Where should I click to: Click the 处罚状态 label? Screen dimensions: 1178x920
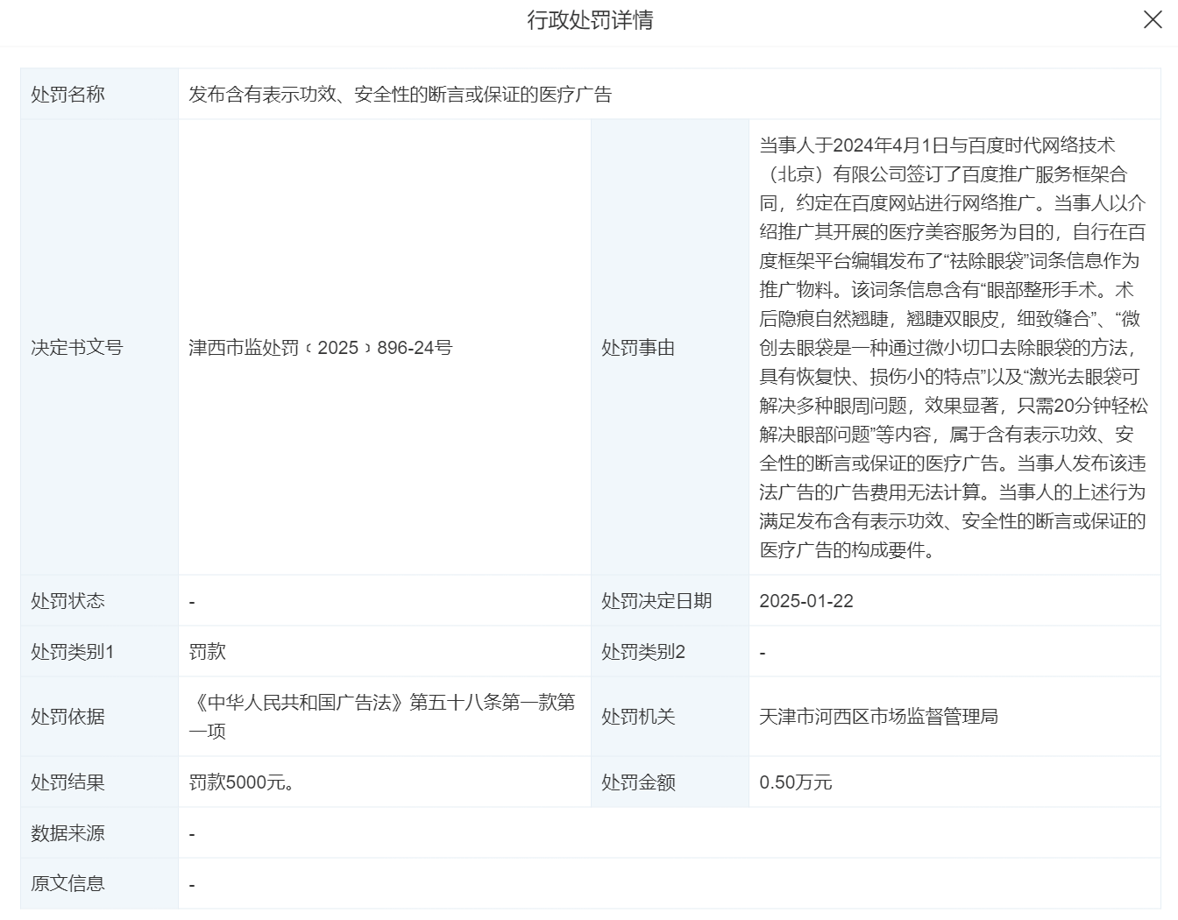[67, 601]
